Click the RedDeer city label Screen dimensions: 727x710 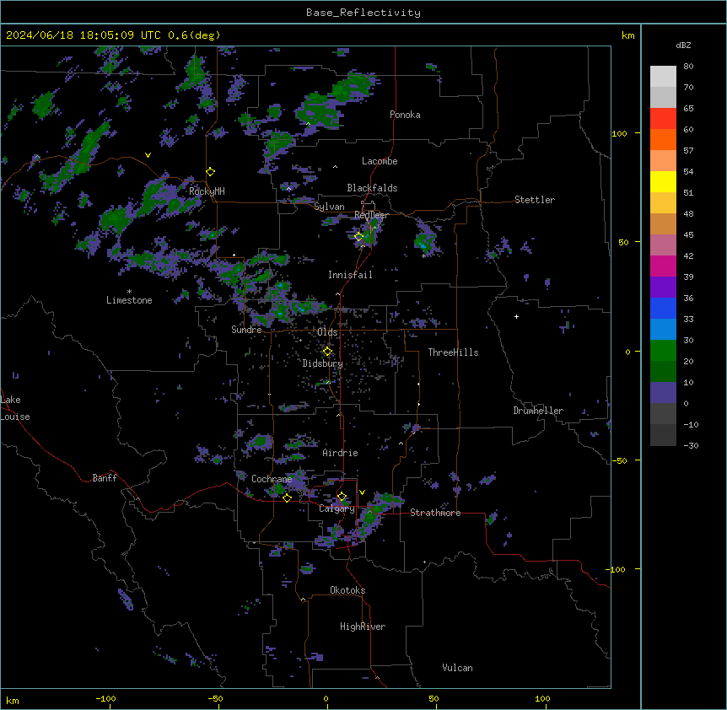tap(371, 215)
